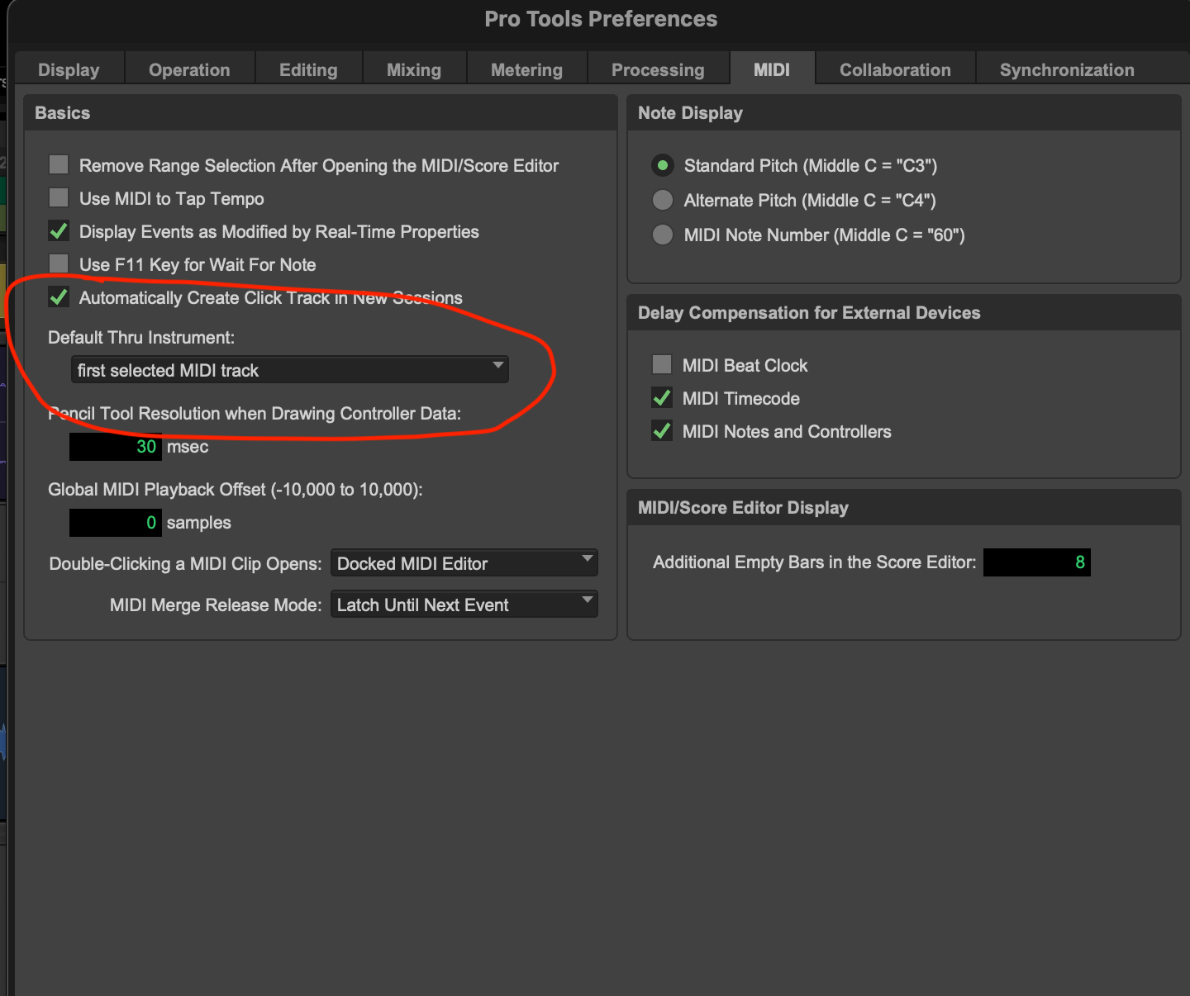Click the Pro Tools Preferences title
This screenshot has width=1190, height=996.
(x=601, y=19)
